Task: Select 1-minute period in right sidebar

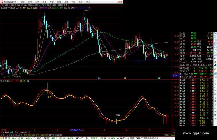Action: click(x=215, y=80)
